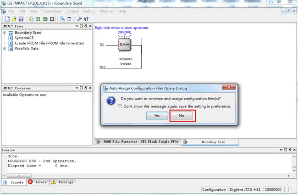Click No in the query dialog
The image size is (298, 195).
click(182, 116)
